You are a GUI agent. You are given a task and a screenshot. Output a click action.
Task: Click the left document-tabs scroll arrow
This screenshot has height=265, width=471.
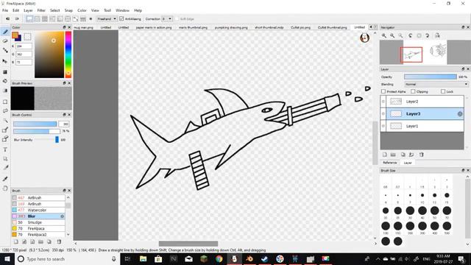[x=371, y=27]
